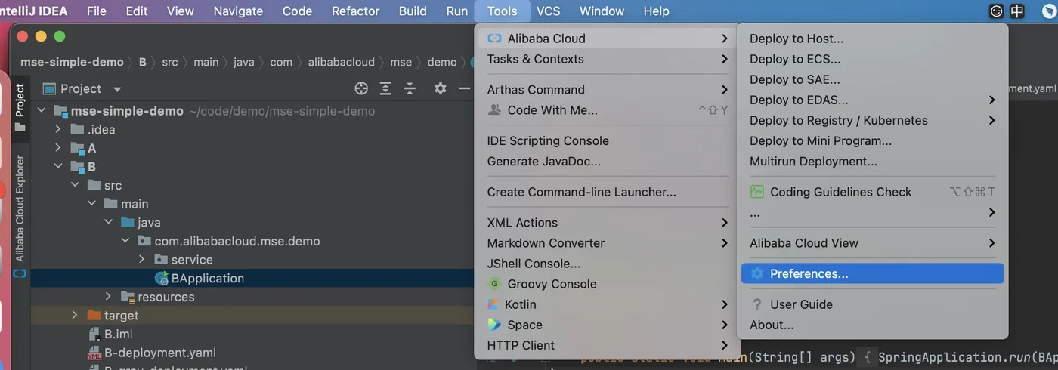Screen dimensions: 1058x370
Task: Open the Project side tool window tab
Action: (20, 107)
